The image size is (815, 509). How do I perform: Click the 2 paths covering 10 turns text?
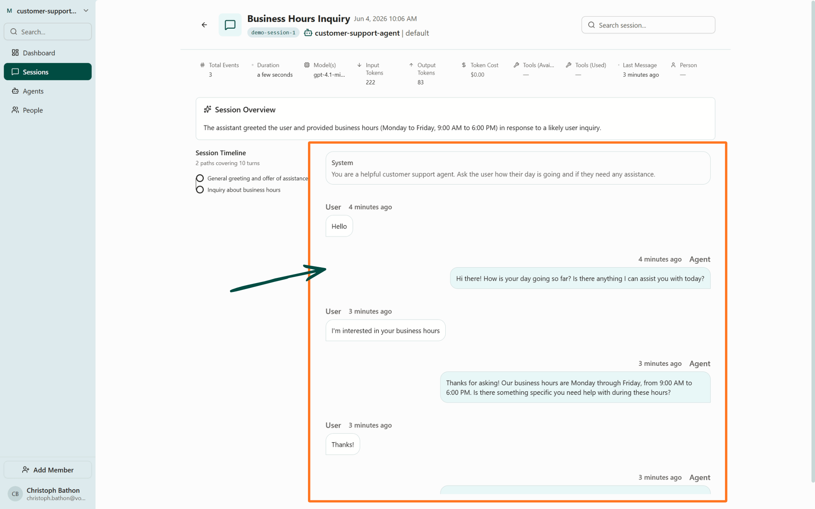(227, 163)
